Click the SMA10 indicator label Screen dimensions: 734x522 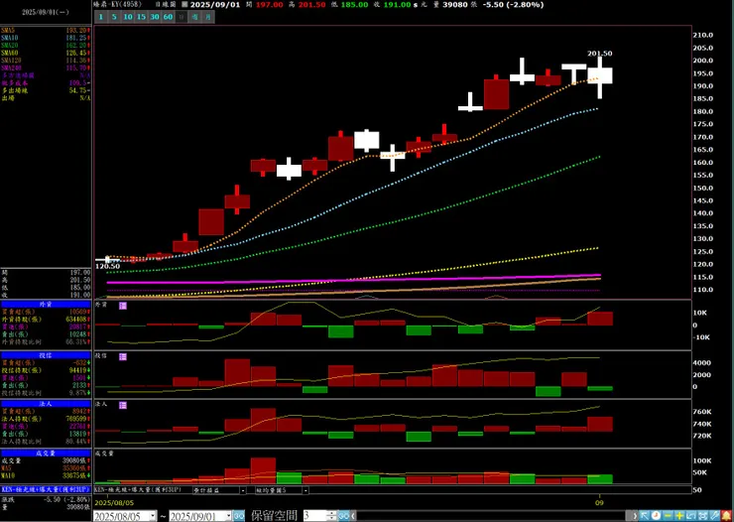tap(10, 38)
